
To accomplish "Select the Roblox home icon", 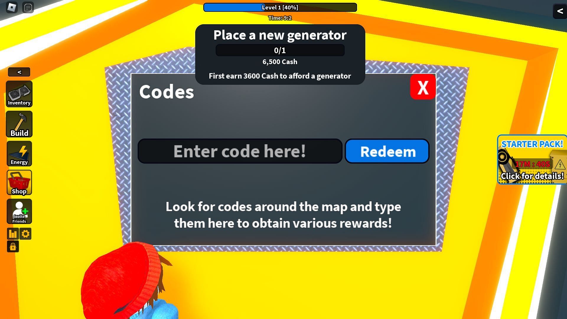I will 12,7.
